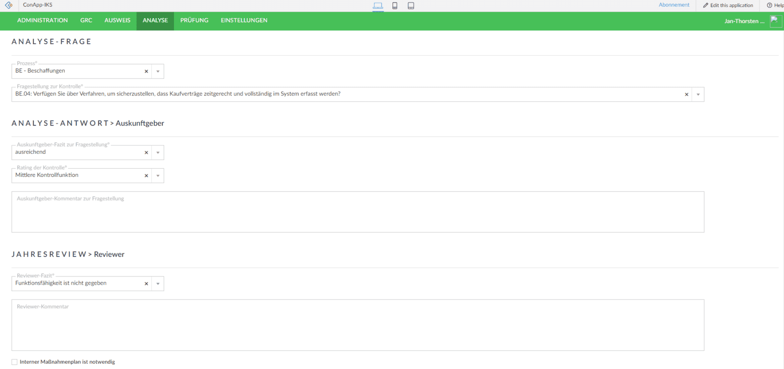
Task: Click the user avatar image
Action: [x=775, y=21]
